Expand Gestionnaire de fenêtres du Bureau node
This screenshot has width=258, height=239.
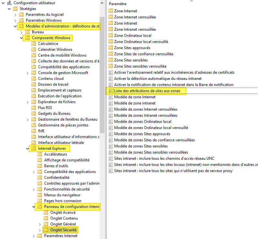pyautogui.click(x=27, y=120)
